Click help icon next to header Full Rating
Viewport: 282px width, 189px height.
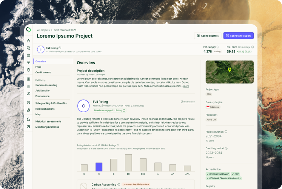[60, 48]
